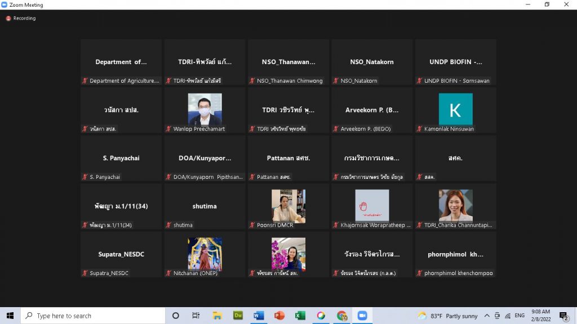Select Wanlop Preechamart's video tile

(x=205, y=110)
